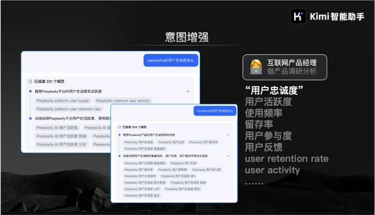Select the 'Perplexity platform user activity' tag
This screenshot has width=375, height=215.
click(x=123, y=101)
